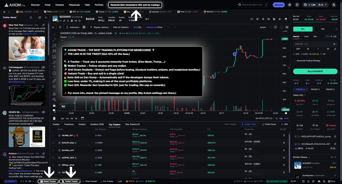Enter chart fullscreen mode
The image size is (342, 184).
click(281, 27)
